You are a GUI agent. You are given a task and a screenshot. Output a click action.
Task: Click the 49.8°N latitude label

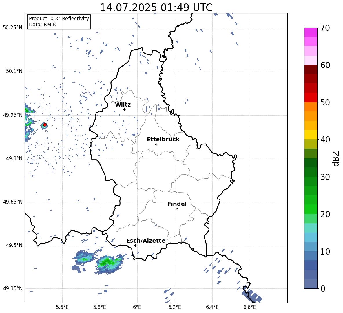14,158
